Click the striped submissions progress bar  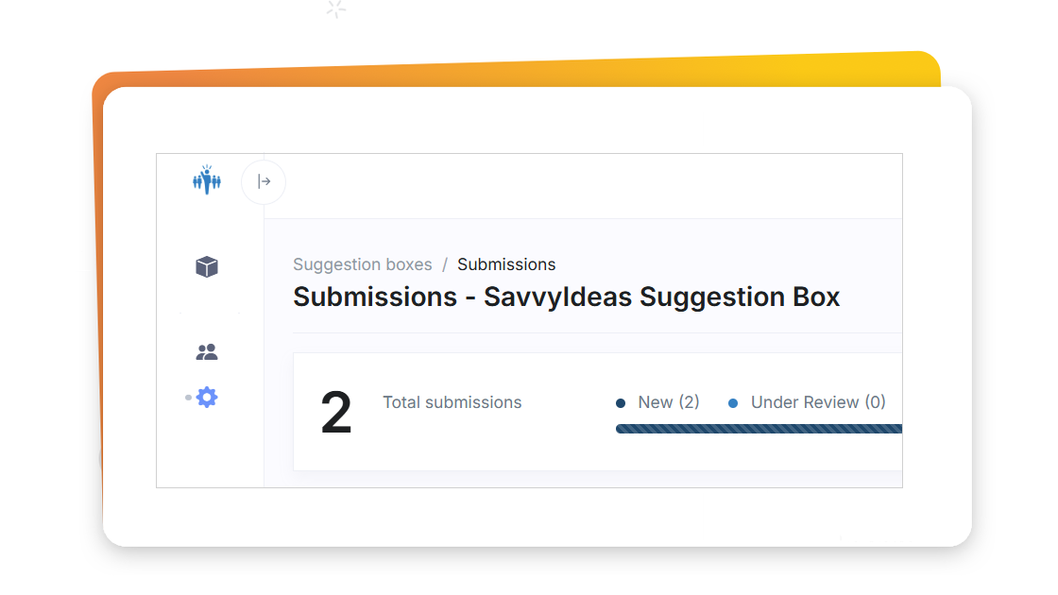[756, 428]
